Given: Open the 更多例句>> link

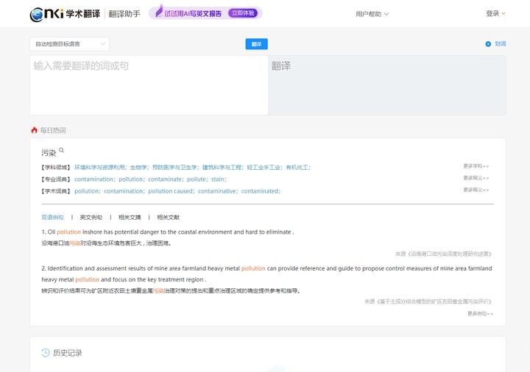Looking at the screenshot, I should 480,313.
